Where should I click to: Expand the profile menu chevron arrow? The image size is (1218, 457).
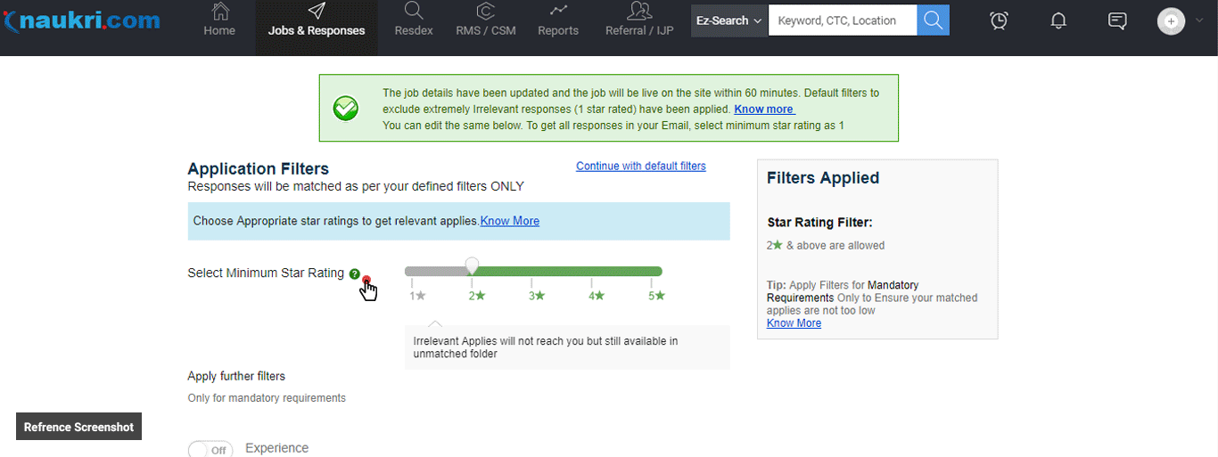tap(1199, 20)
